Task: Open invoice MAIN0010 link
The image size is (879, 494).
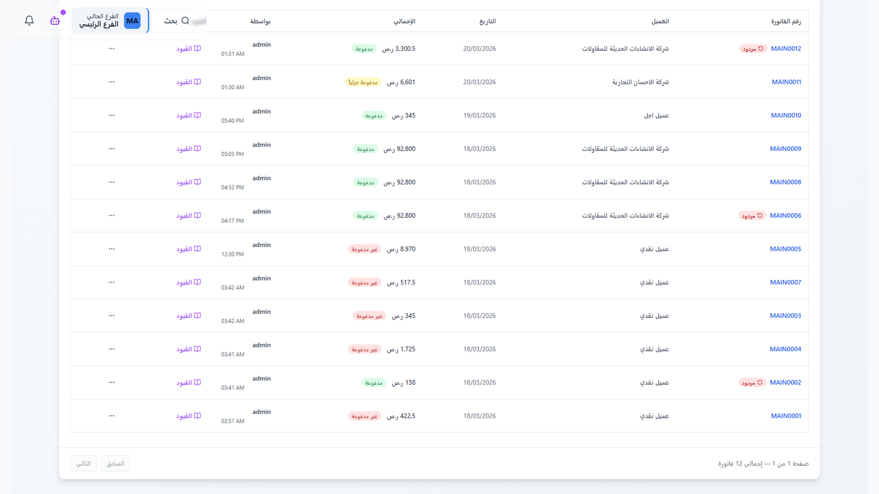Action: pyautogui.click(x=785, y=115)
